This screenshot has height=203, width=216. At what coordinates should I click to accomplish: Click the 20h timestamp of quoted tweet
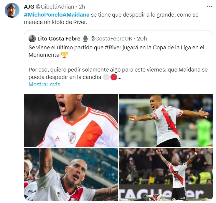coord(142,39)
